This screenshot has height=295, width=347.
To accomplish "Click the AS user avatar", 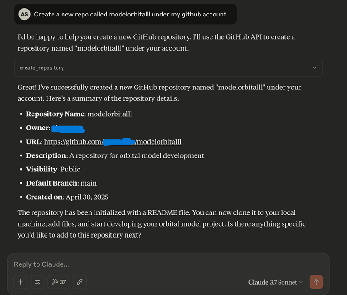I will [x=24, y=14].
